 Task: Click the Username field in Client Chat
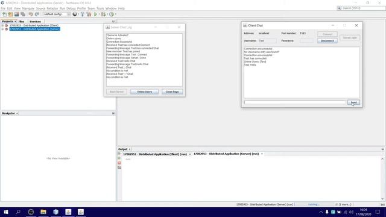coord(267,40)
